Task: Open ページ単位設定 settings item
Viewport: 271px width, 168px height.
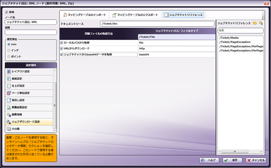Action: coord(29,93)
